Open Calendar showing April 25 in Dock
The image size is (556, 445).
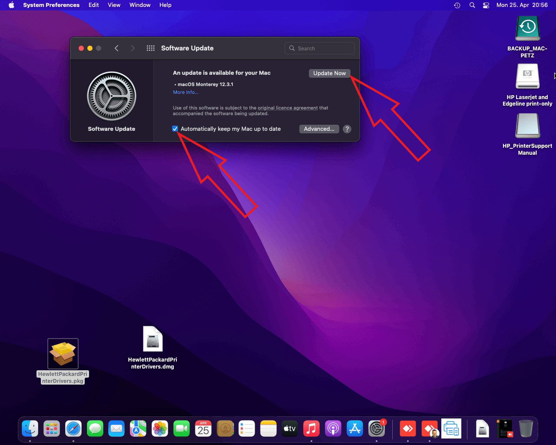click(203, 429)
